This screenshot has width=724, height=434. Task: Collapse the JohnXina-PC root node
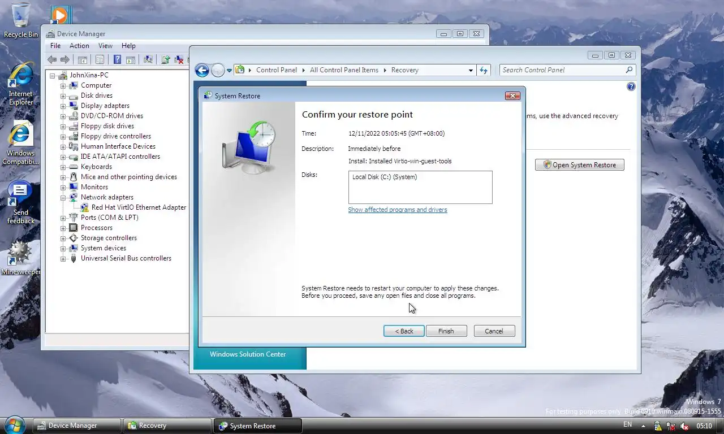pos(53,75)
